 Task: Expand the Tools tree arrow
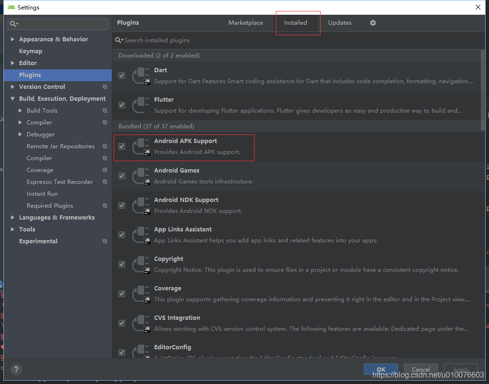tap(12, 230)
